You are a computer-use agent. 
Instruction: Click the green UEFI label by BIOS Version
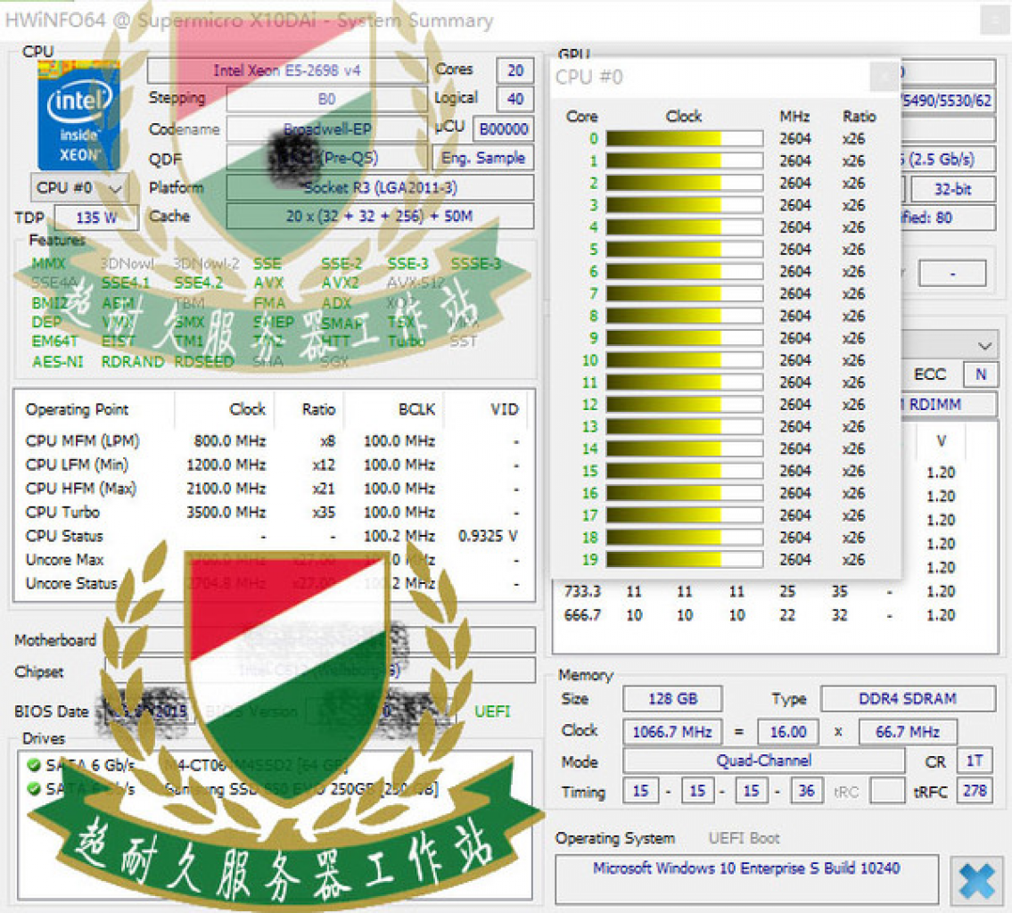(x=492, y=711)
